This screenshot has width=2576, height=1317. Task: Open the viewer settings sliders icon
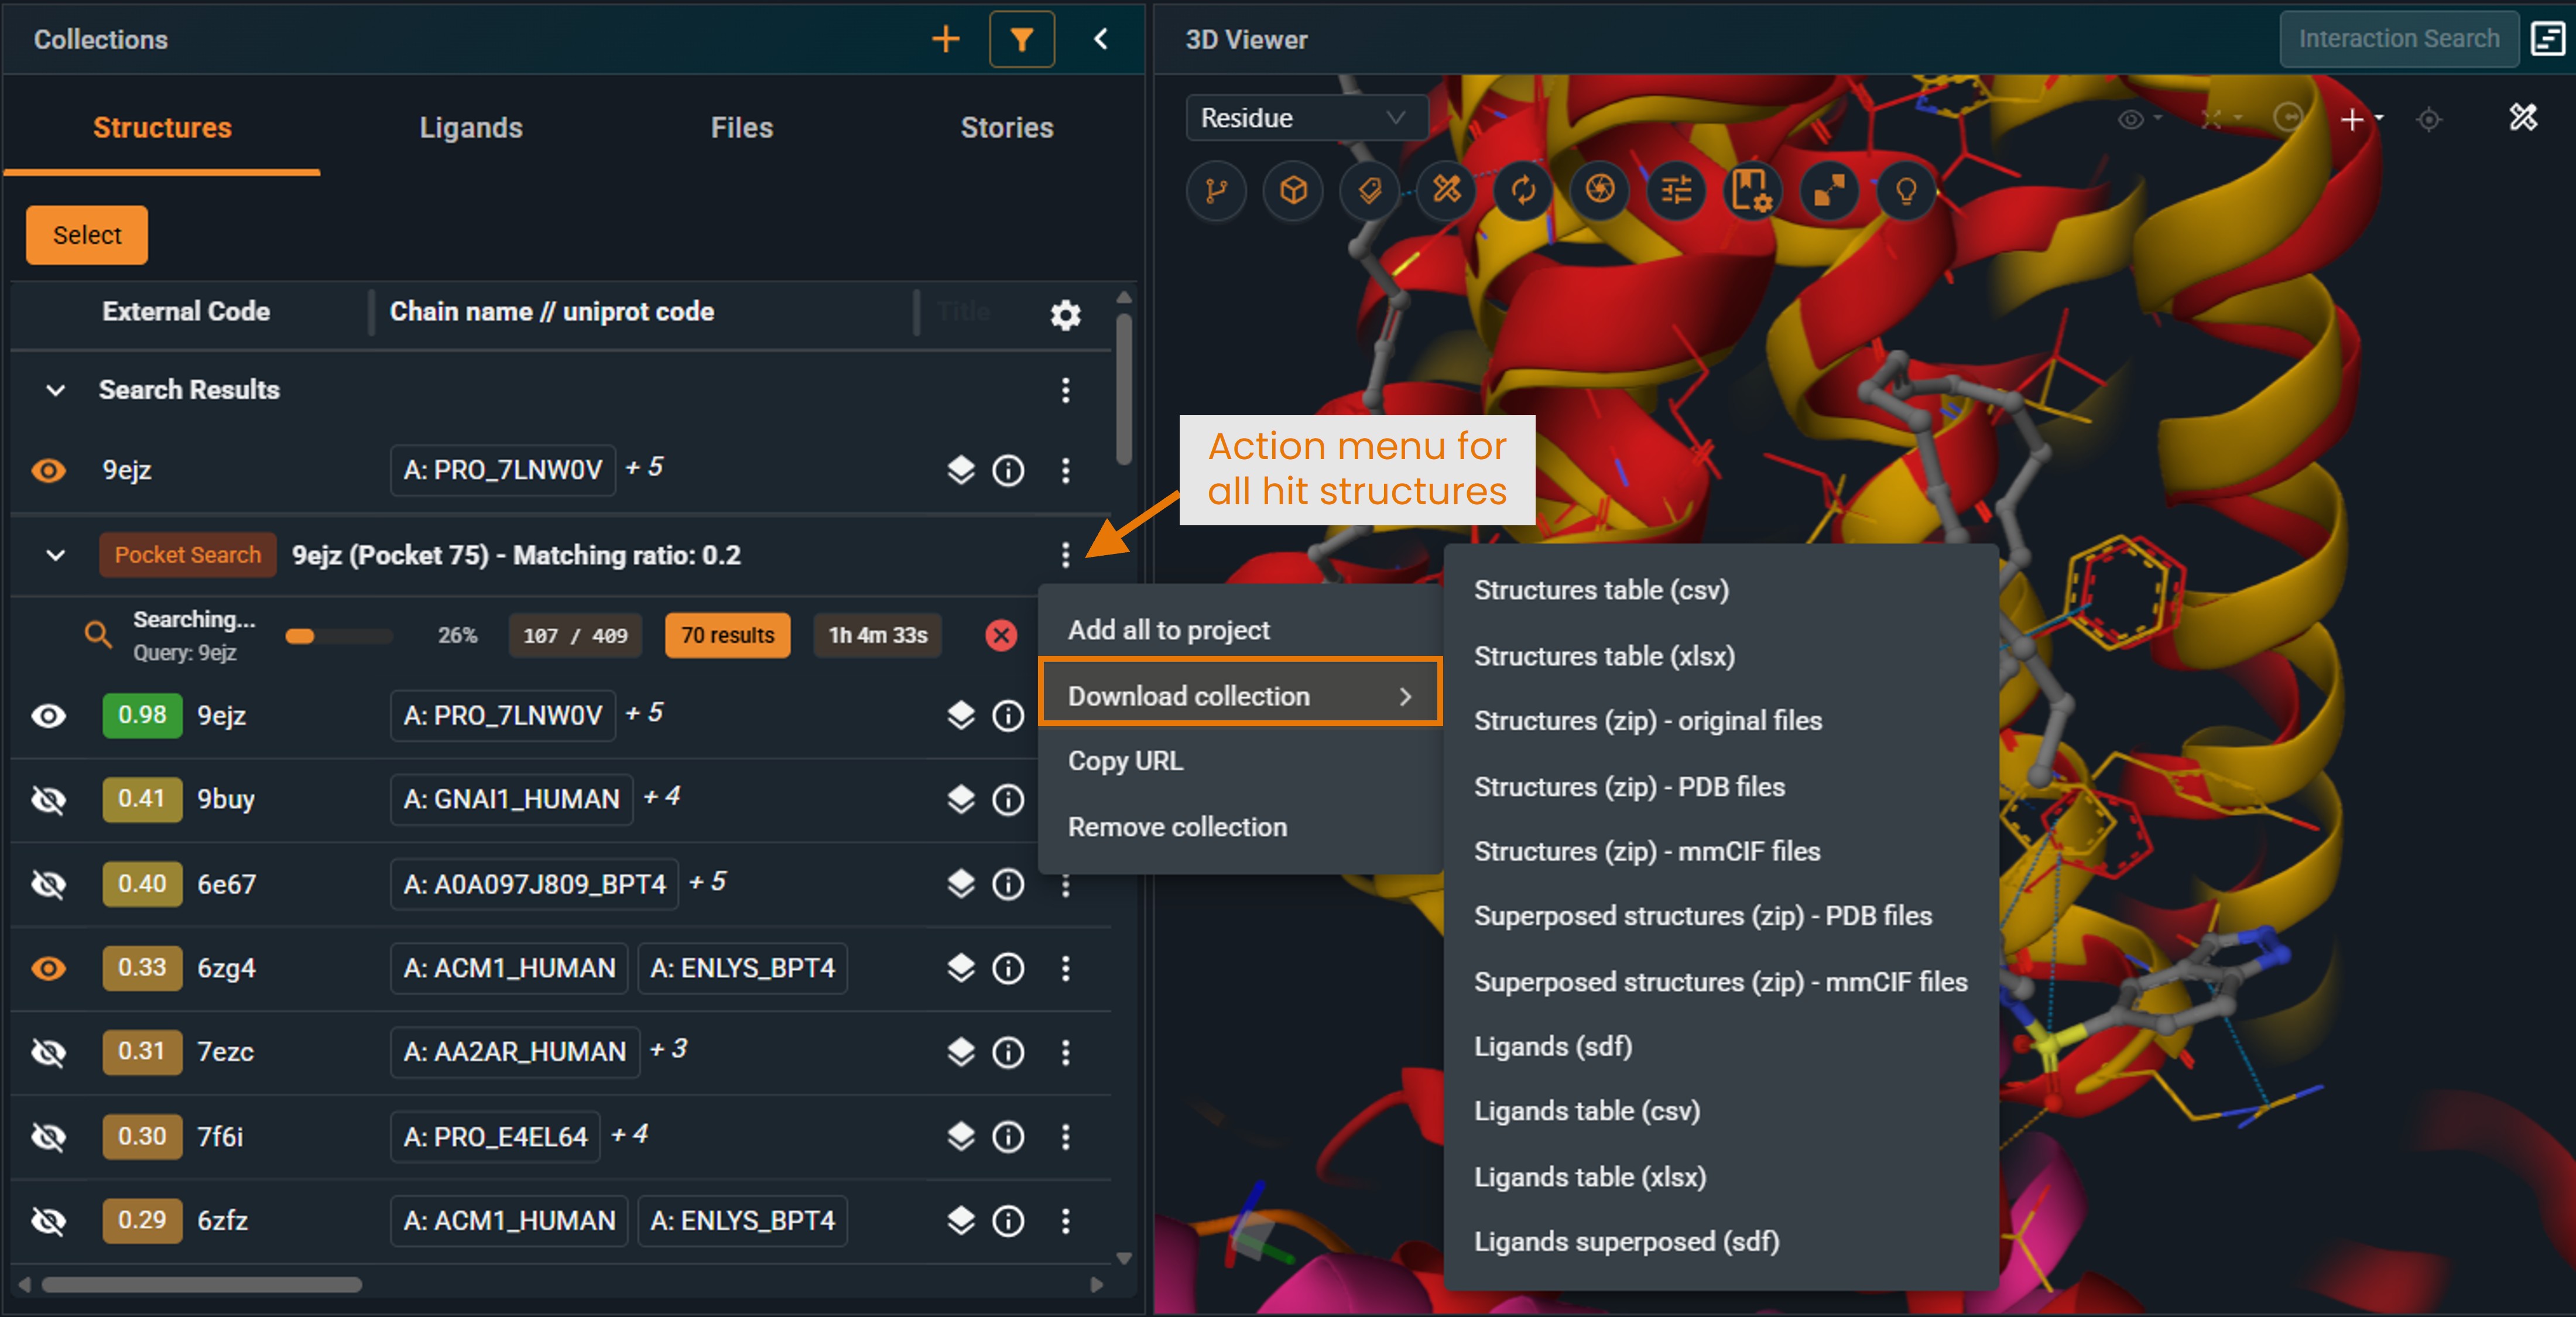click(1676, 191)
